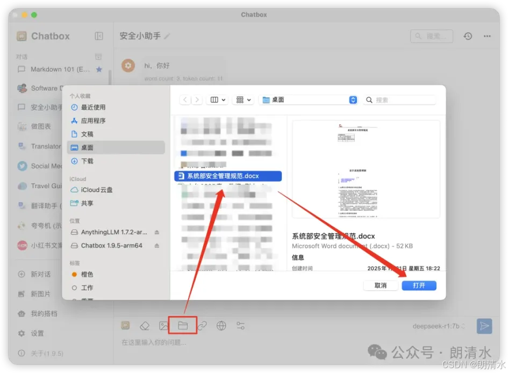Click the 打开 button
This screenshot has width=508, height=373.
click(419, 285)
